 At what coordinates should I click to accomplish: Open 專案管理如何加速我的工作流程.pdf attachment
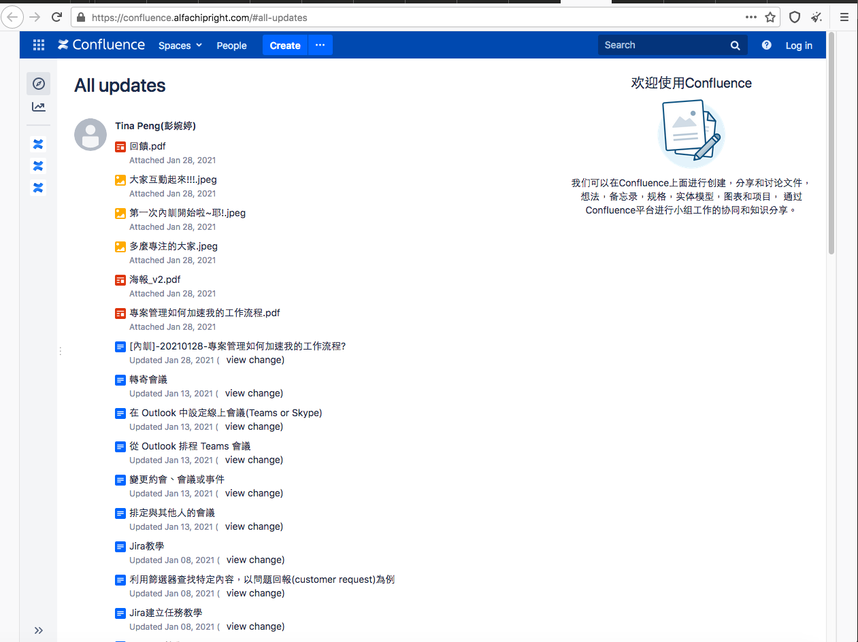(x=205, y=313)
